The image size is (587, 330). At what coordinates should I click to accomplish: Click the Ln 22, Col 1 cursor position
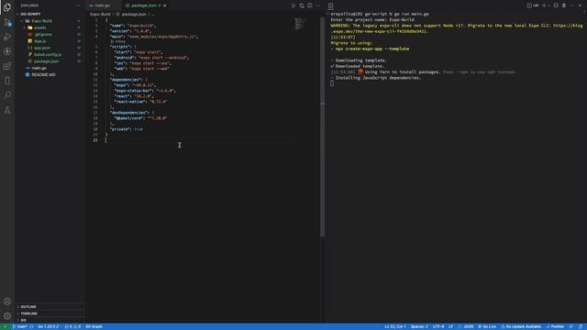coord(395,326)
